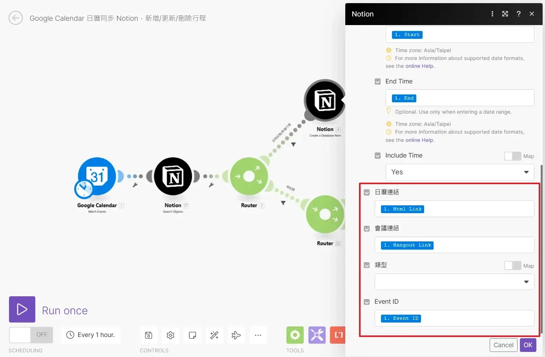This screenshot has width=545, height=357.
Task: Click the start time field with 1. Start
Action: click(x=460, y=34)
